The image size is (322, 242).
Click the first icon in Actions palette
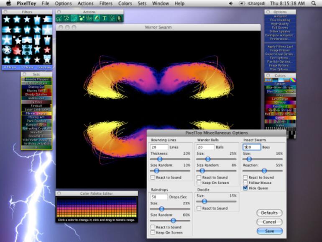[x=59, y=18]
